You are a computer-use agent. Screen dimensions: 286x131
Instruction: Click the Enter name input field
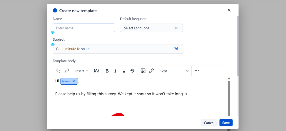coord(84,28)
